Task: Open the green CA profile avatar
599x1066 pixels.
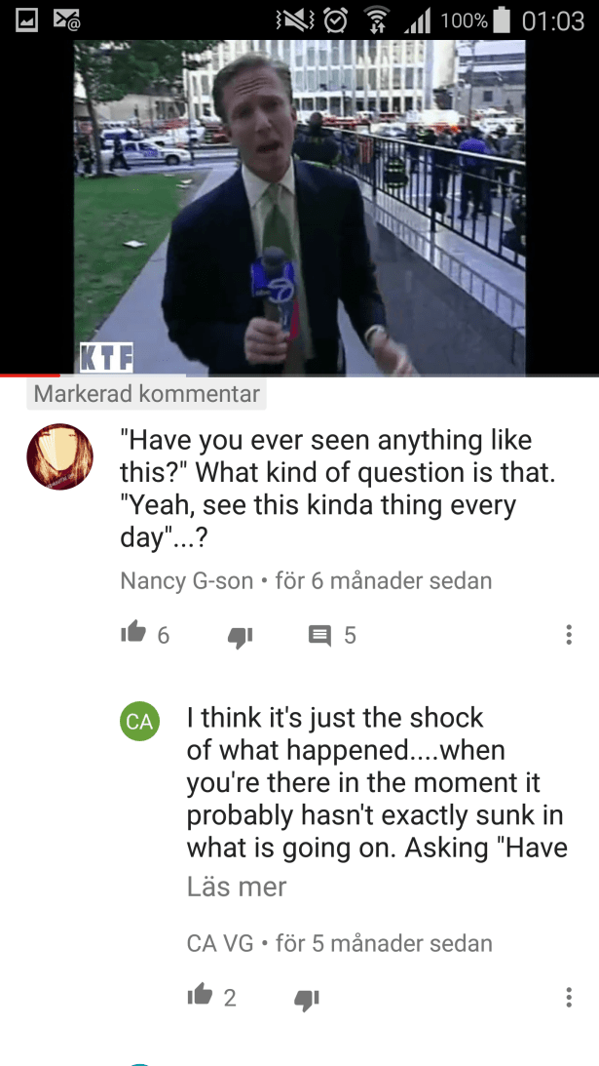Action: [140, 722]
